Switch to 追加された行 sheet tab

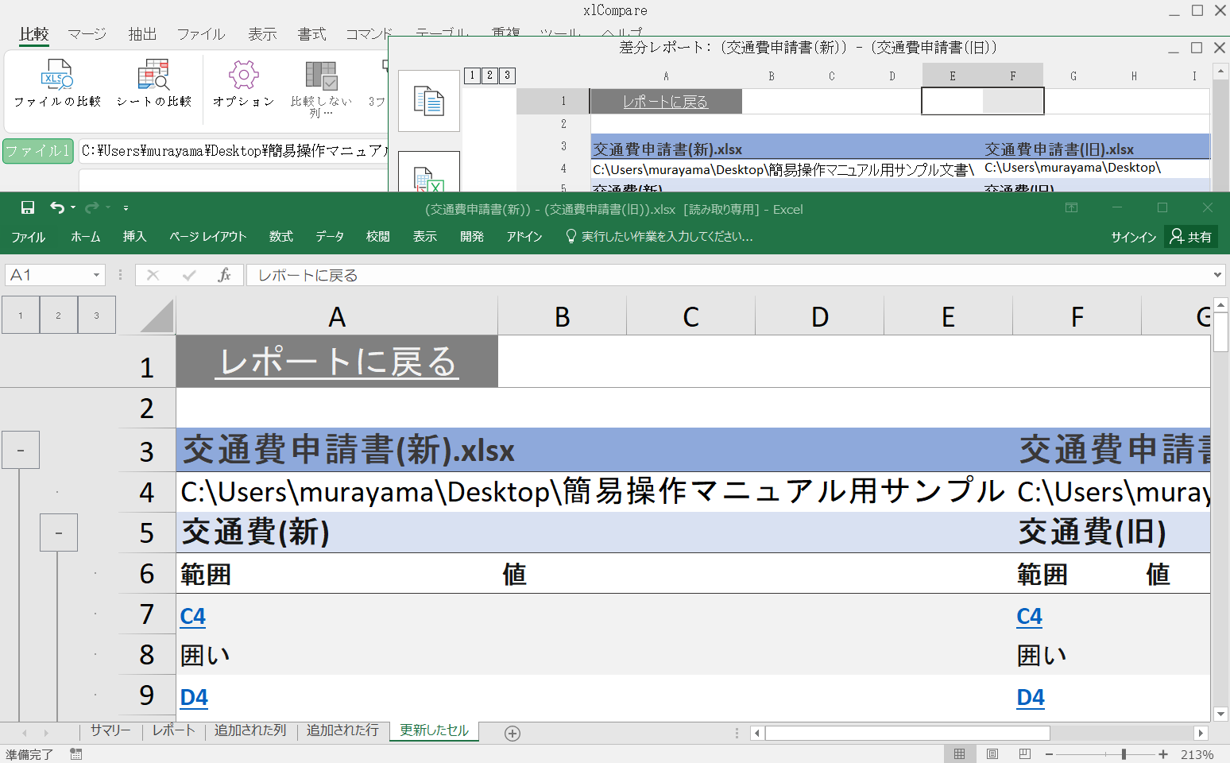pyautogui.click(x=342, y=730)
